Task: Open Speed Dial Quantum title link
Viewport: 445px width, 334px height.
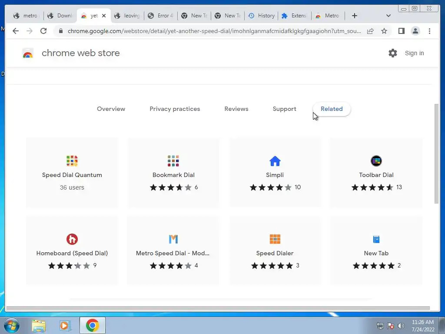Action: click(x=72, y=175)
